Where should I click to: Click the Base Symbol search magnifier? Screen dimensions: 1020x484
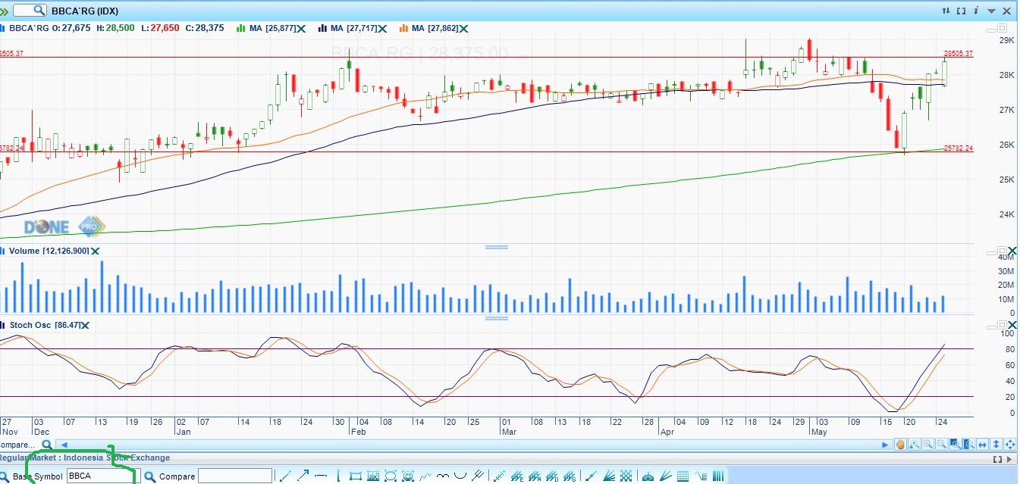(x=5, y=477)
